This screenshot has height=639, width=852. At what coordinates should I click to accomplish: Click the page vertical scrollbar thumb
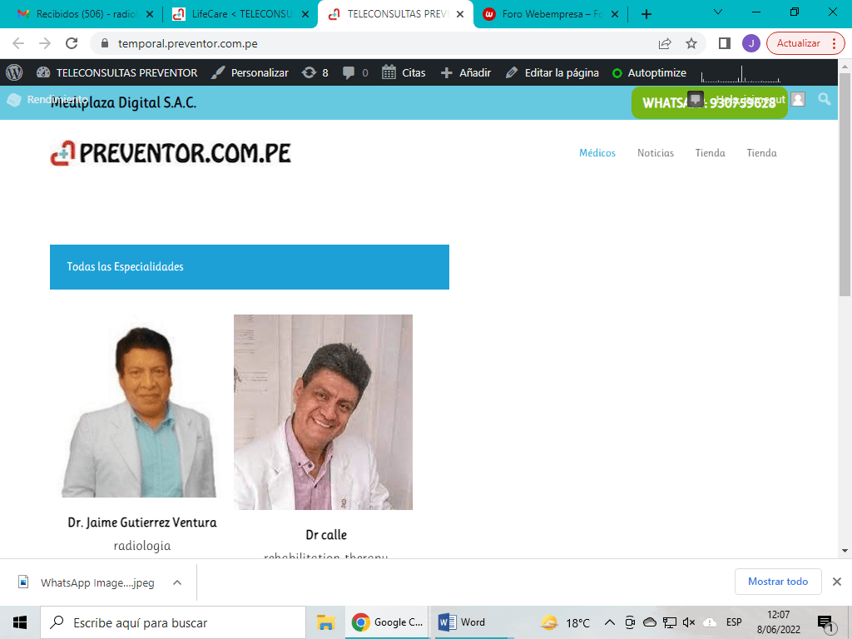pos(845,185)
